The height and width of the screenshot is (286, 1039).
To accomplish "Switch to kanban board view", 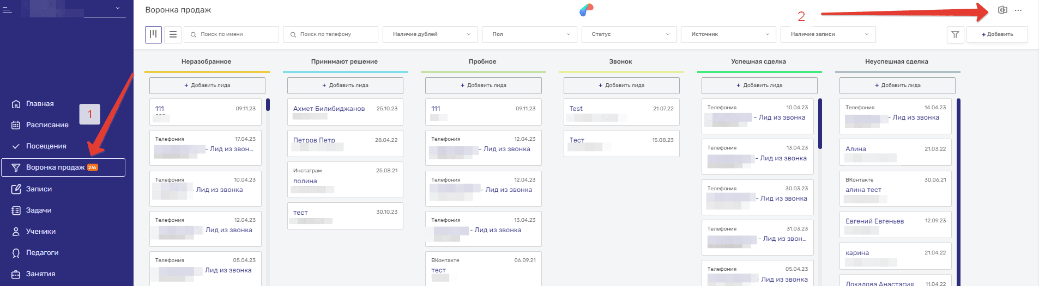I will click(153, 34).
